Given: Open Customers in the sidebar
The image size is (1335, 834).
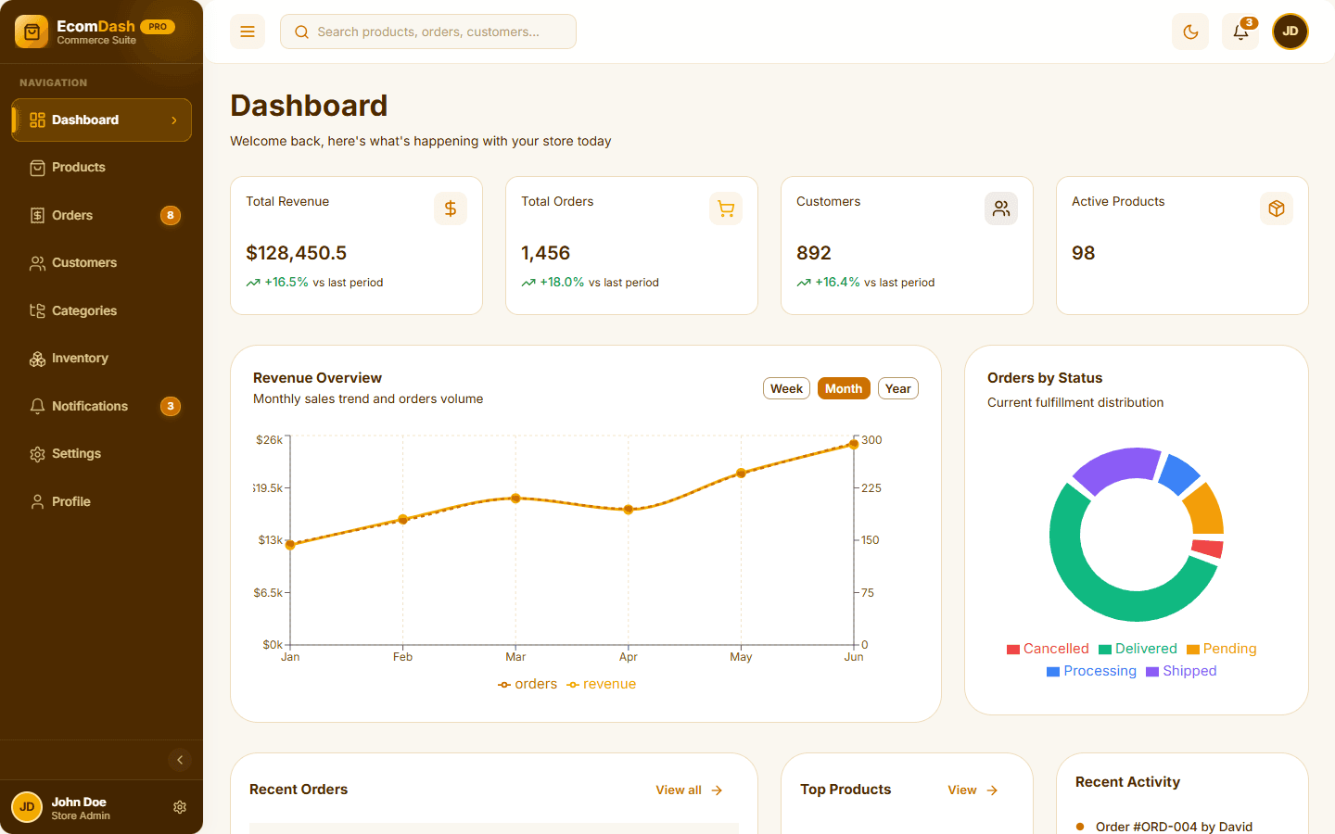Looking at the screenshot, I should 102,263.
